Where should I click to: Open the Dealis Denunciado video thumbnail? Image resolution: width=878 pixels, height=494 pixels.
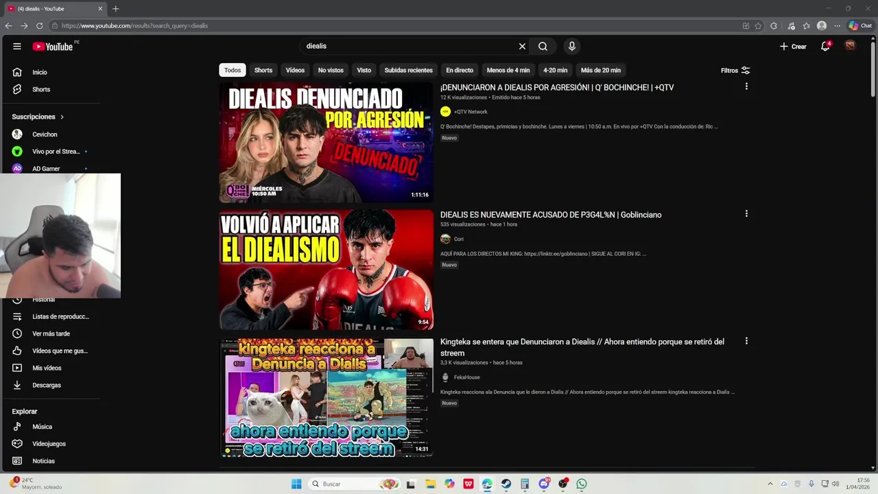(x=327, y=143)
